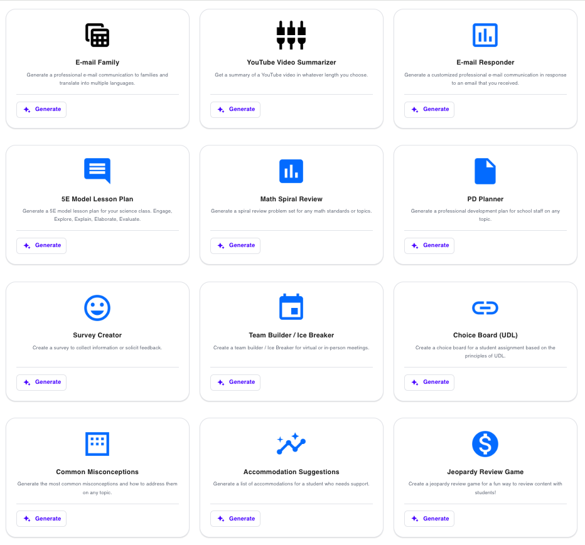This screenshot has width=585, height=545.
Task: Click the YouTube Video Summarizer cables icon
Action: tap(291, 35)
